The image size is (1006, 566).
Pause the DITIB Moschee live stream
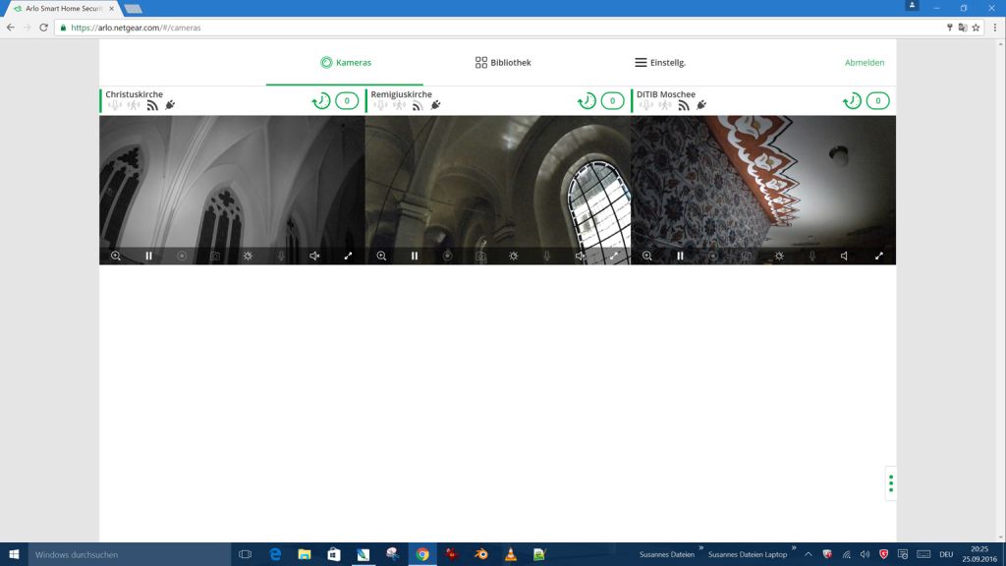[x=680, y=255]
